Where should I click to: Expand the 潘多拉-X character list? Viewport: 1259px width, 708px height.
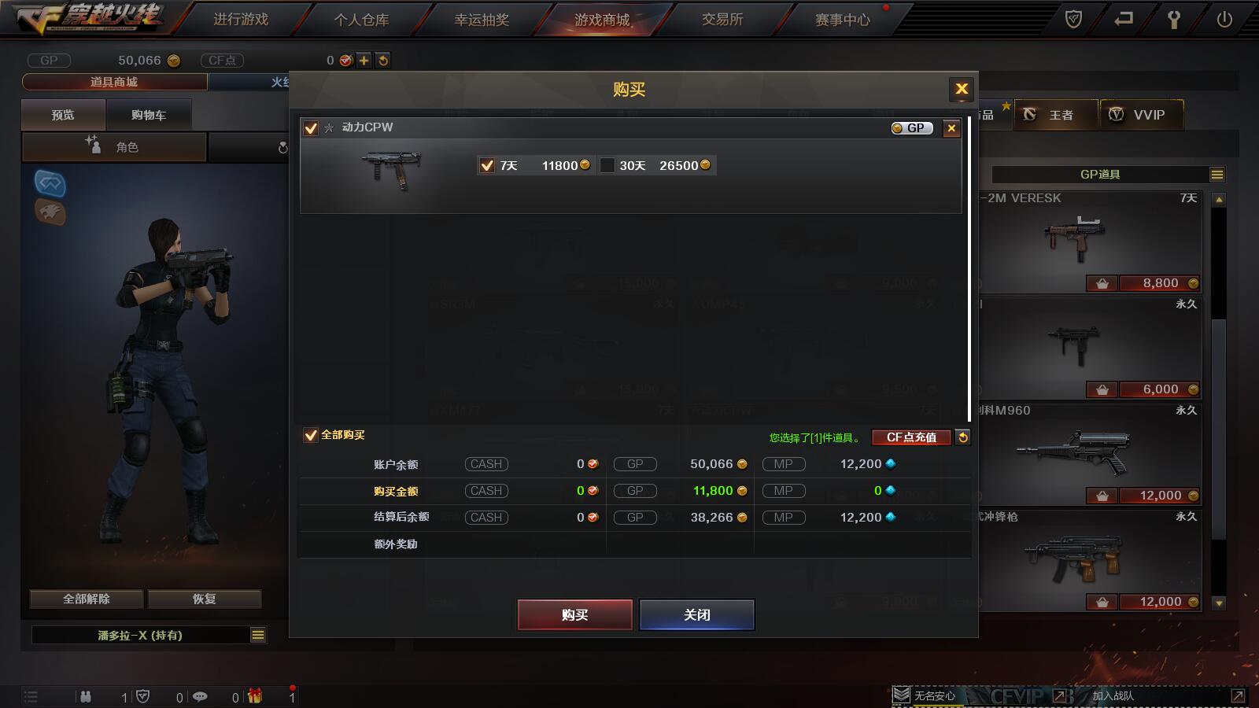point(258,635)
